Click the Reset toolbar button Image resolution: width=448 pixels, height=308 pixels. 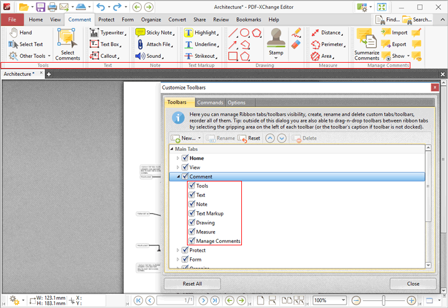coord(249,138)
